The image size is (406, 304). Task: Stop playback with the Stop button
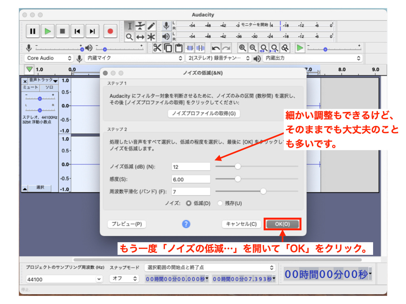pos(62,31)
